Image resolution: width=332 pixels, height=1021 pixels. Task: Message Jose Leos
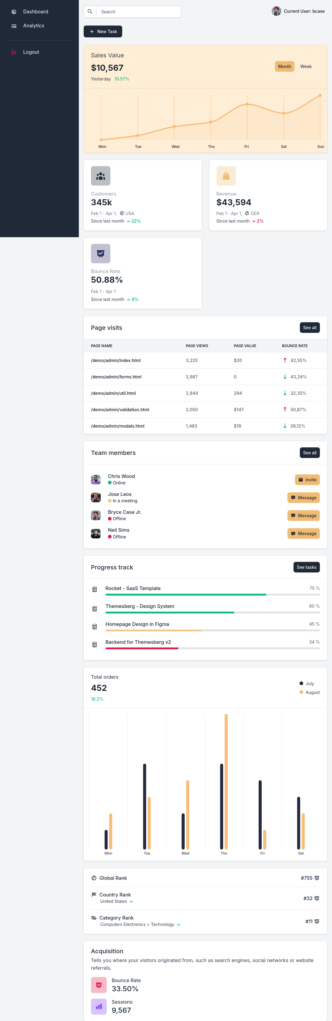pyautogui.click(x=303, y=497)
